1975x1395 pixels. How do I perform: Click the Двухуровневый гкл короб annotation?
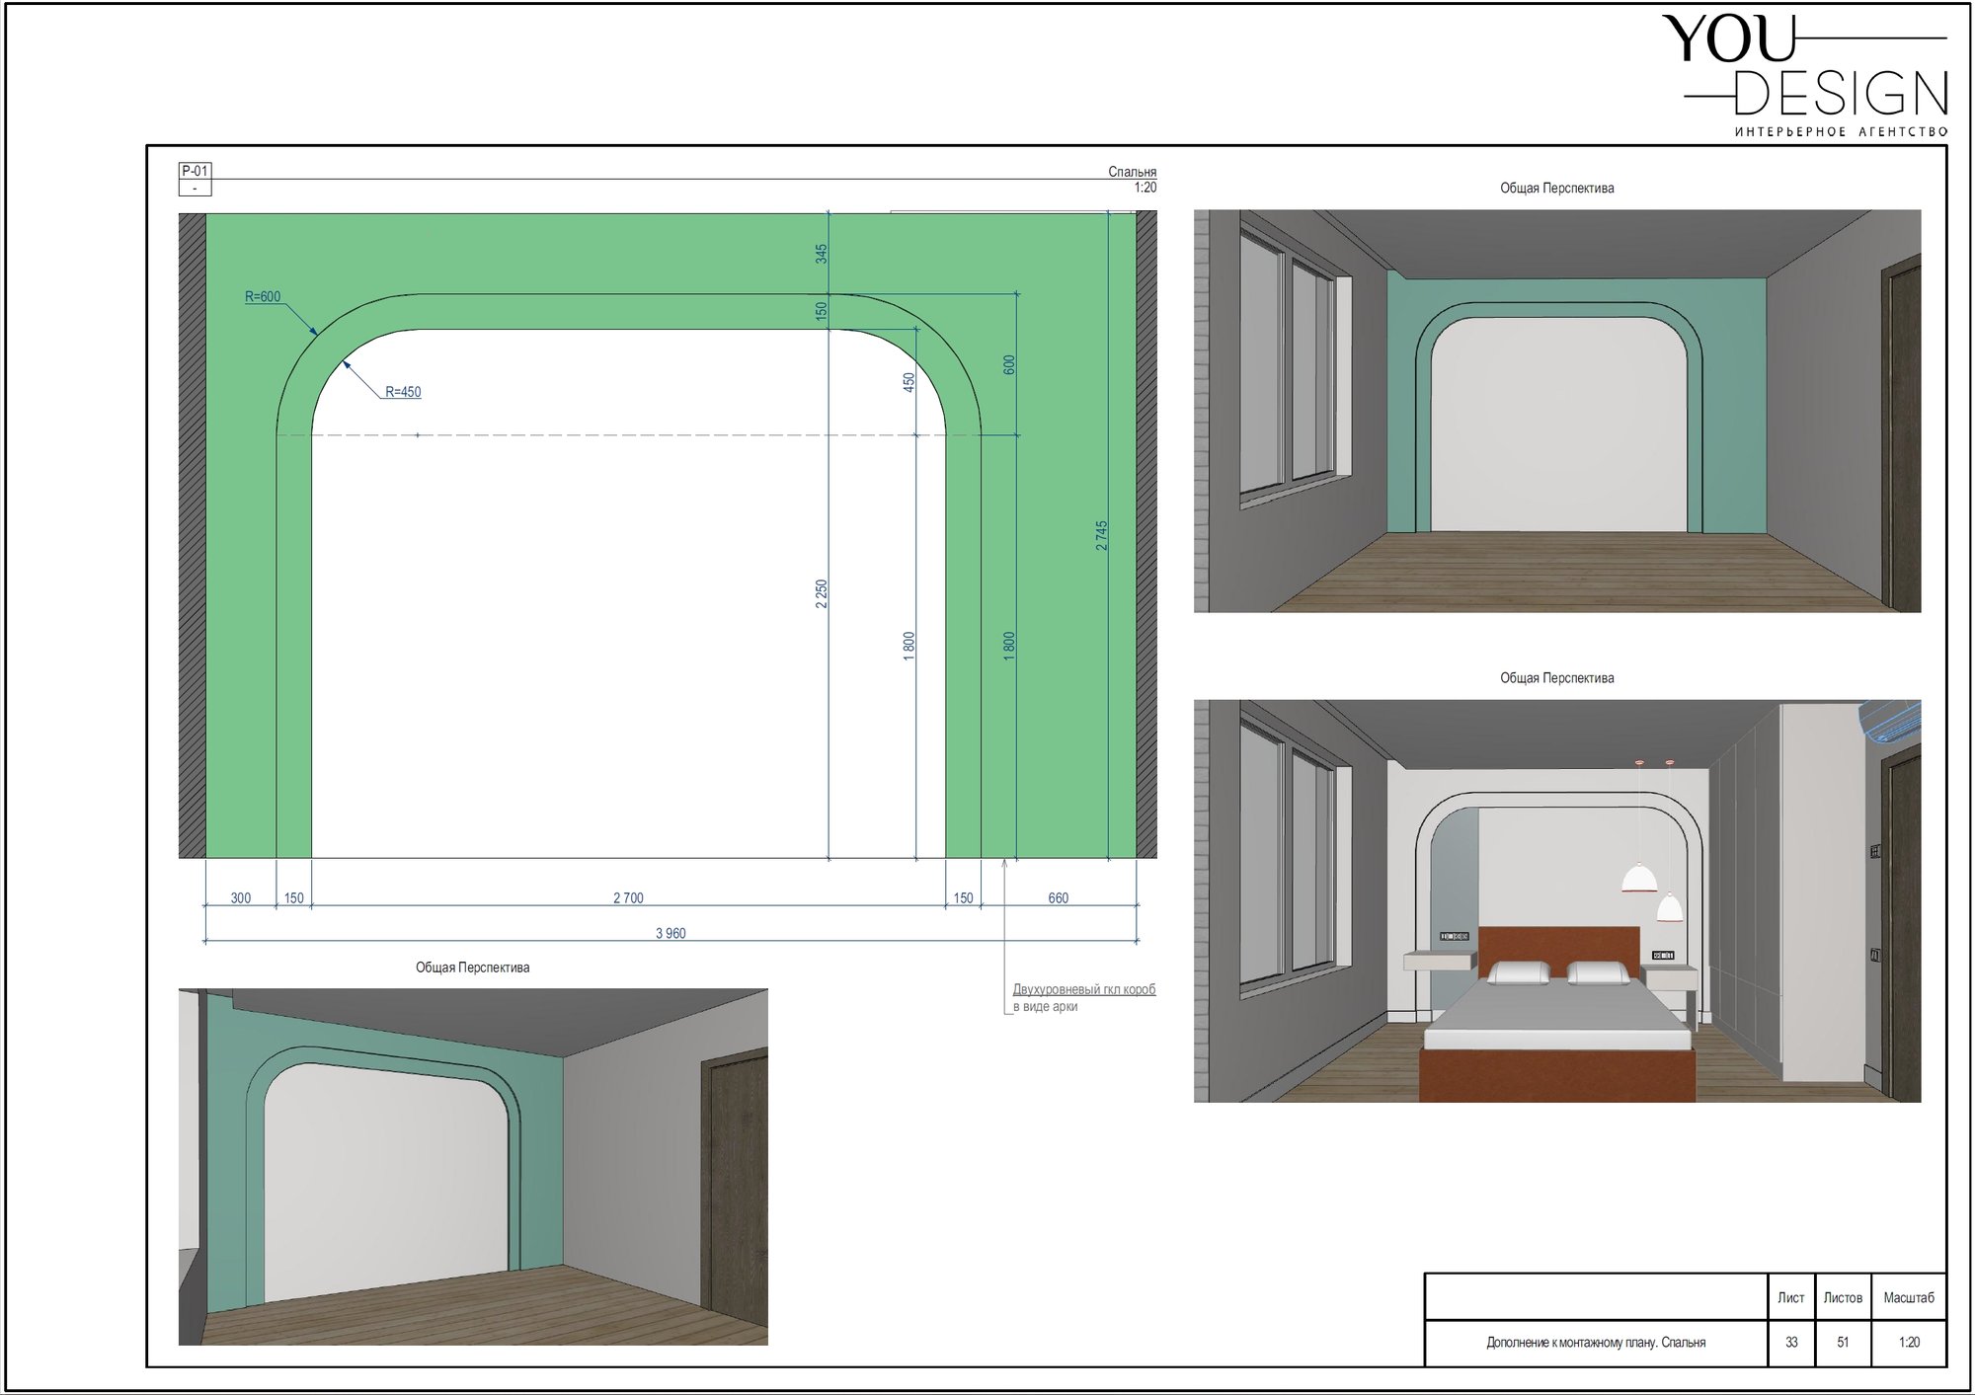coord(1083,989)
